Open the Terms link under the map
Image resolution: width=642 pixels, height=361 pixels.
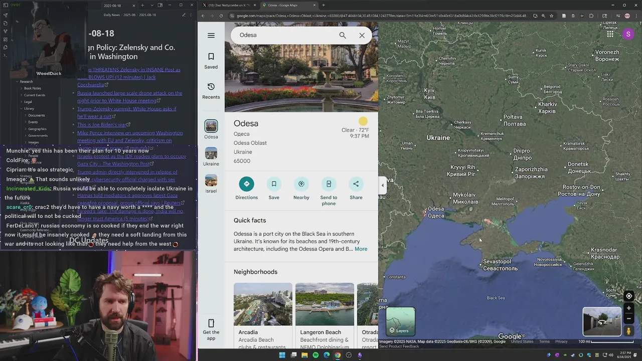544,341
